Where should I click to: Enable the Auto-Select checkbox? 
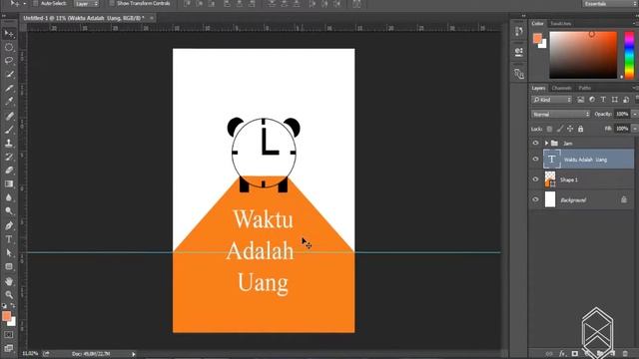pos(35,3)
